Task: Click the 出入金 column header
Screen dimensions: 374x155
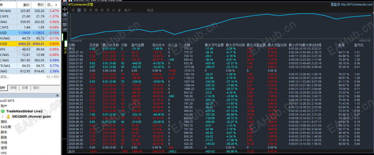Action: 173,45
